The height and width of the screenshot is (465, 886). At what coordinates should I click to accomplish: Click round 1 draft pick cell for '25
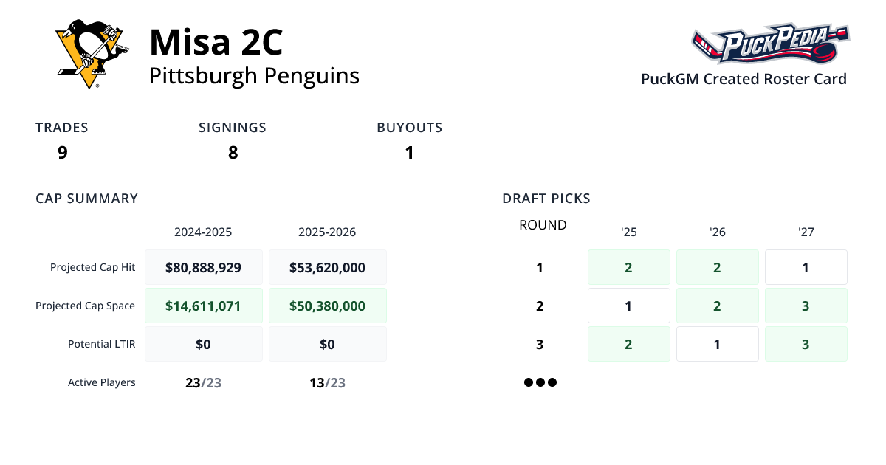click(x=628, y=267)
